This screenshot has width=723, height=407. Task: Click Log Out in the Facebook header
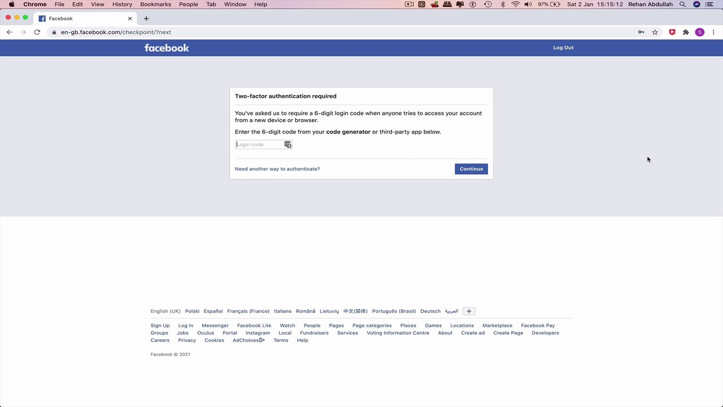click(563, 47)
